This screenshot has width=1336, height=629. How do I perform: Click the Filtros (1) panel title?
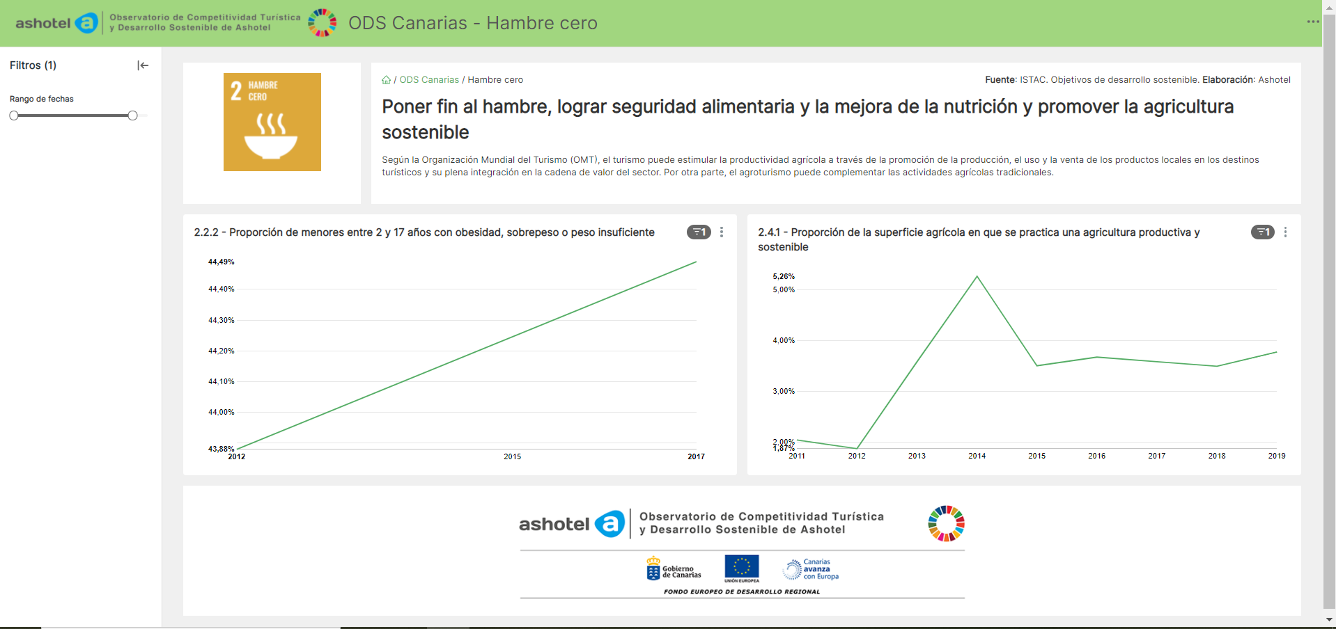coord(33,65)
